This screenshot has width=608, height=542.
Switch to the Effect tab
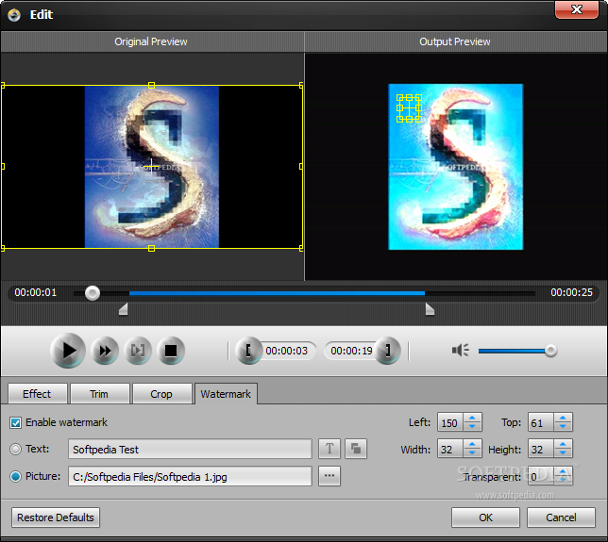coord(37,394)
